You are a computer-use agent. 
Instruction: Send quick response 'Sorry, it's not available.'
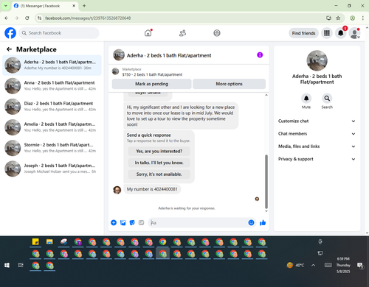pyautogui.click(x=159, y=174)
